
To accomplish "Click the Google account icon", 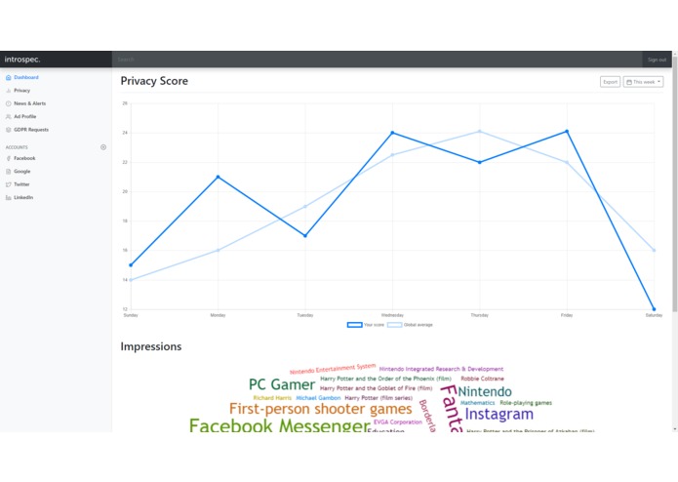I will (8, 171).
